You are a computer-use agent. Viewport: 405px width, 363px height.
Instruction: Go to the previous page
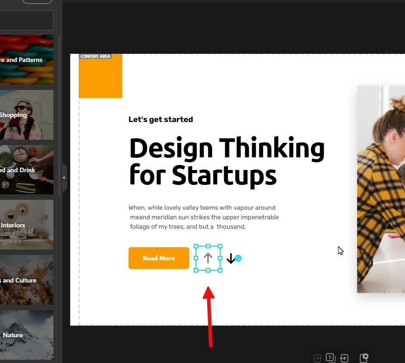point(318,358)
